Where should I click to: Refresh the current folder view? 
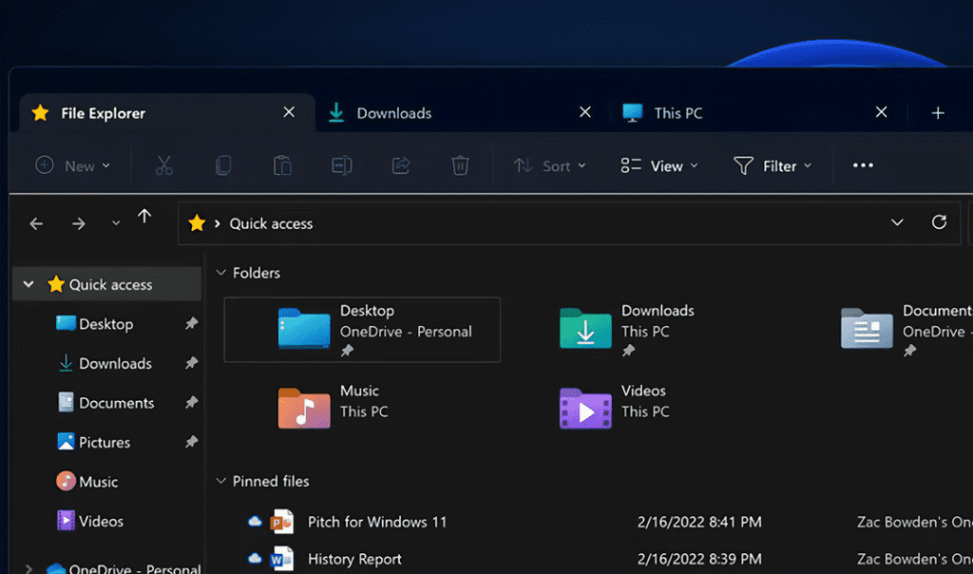939,222
